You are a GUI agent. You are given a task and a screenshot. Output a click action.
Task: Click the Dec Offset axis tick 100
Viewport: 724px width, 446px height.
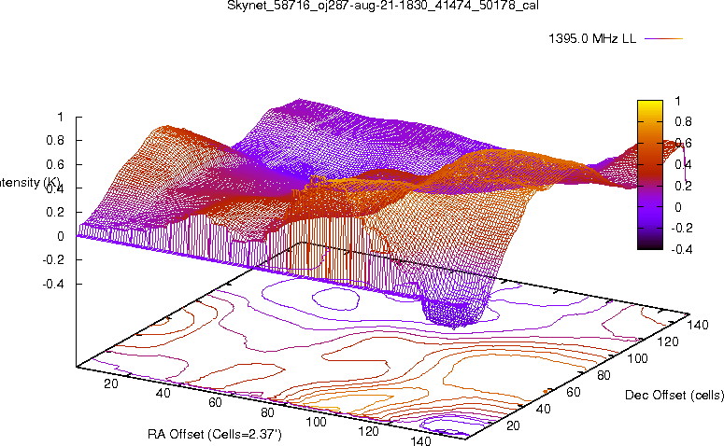(637, 358)
